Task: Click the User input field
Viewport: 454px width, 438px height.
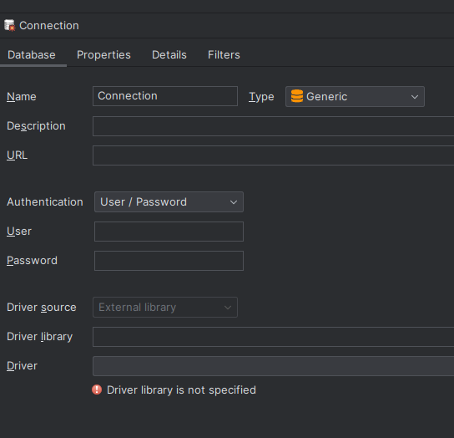Action: click(x=169, y=232)
